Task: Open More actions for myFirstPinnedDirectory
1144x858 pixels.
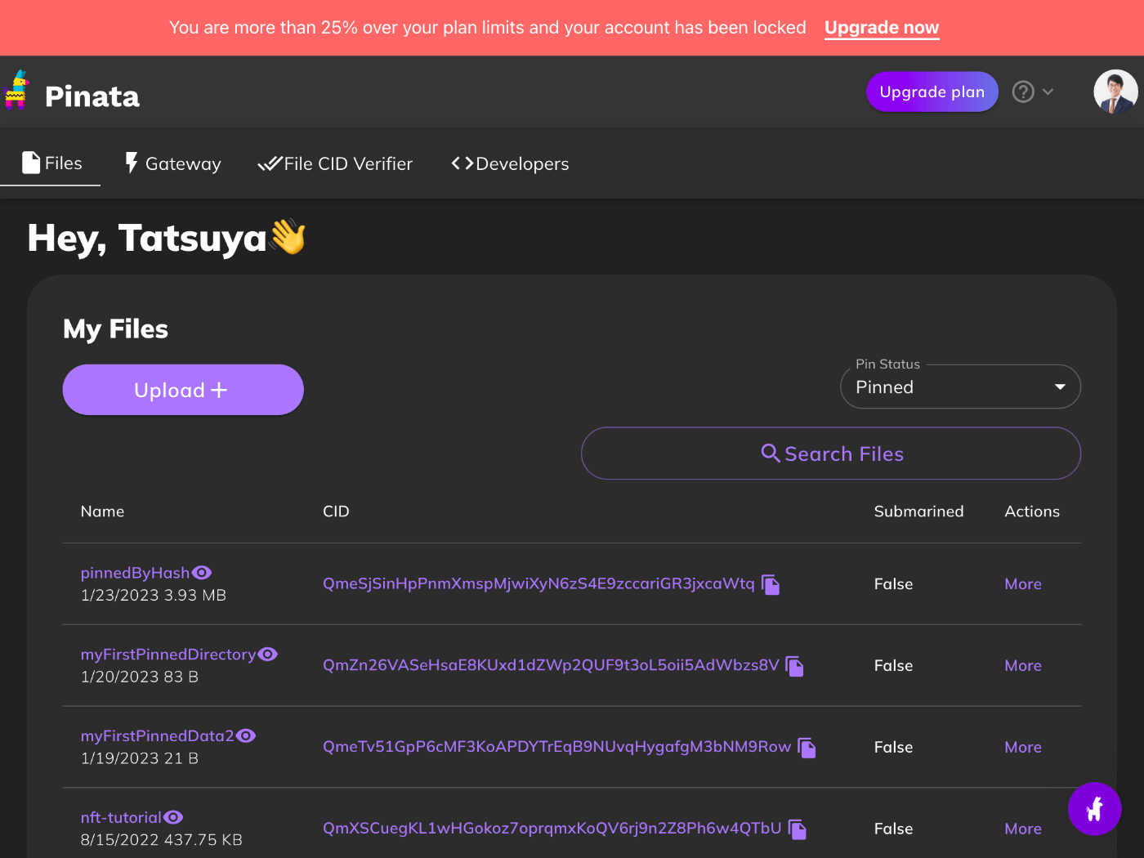Action: tap(1023, 666)
